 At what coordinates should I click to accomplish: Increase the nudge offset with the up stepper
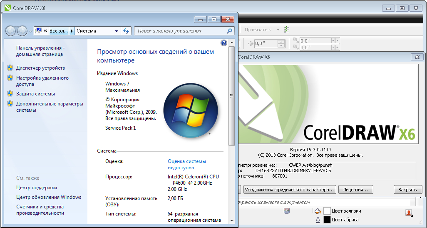281,42
